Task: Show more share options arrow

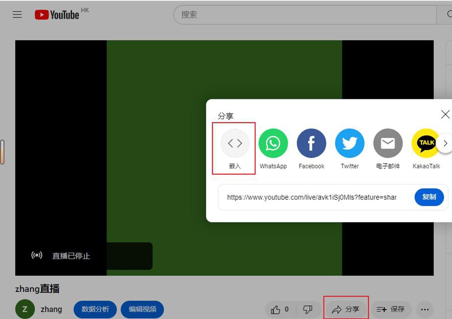Action: pos(445,143)
